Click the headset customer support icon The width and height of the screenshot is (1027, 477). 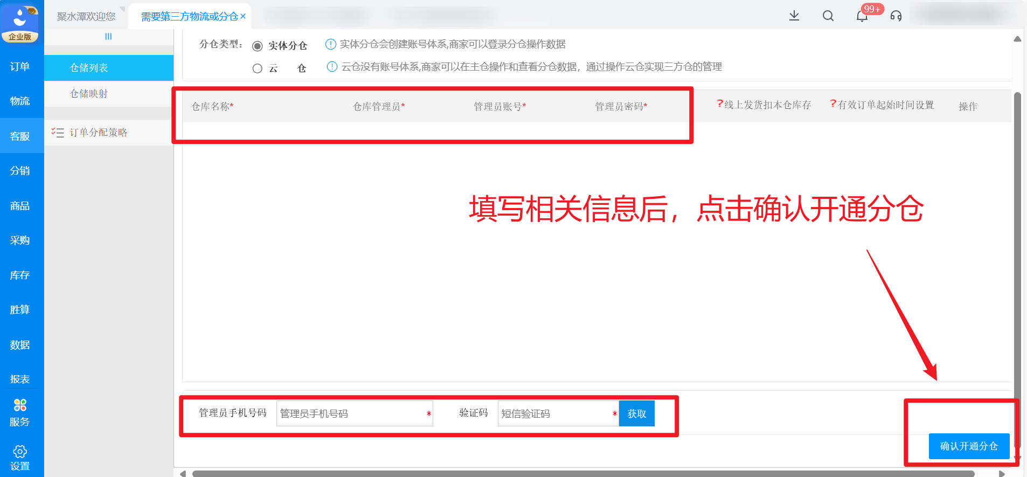pyautogui.click(x=896, y=16)
